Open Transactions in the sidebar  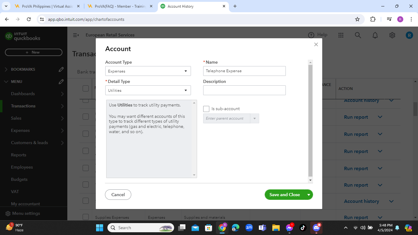[23, 106]
